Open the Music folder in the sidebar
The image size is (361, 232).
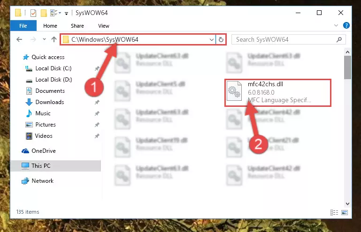43,113
